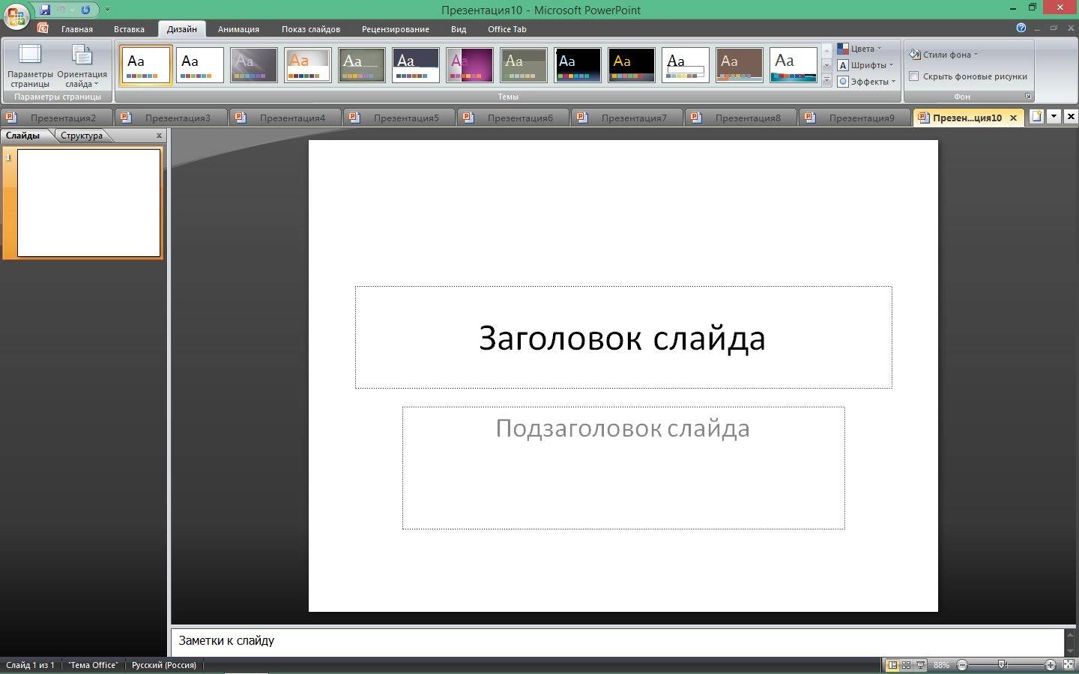Screen dimensions: 1079x674
Task: Click the zoom in plus button
Action: coord(1051,665)
